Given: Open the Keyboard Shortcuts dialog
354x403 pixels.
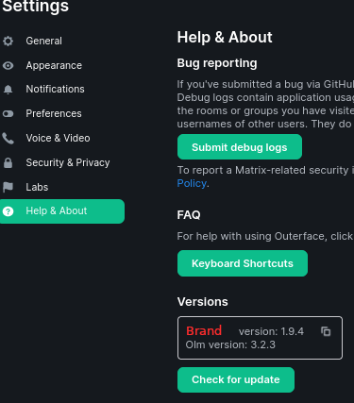Looking at the screenshot, I should click(x=243, y=263).
